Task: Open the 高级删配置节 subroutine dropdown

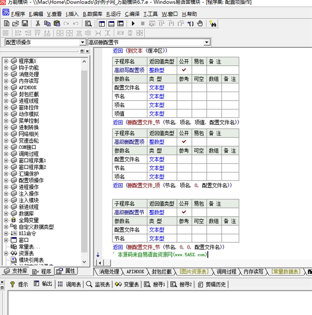Action: pos(207,42)
